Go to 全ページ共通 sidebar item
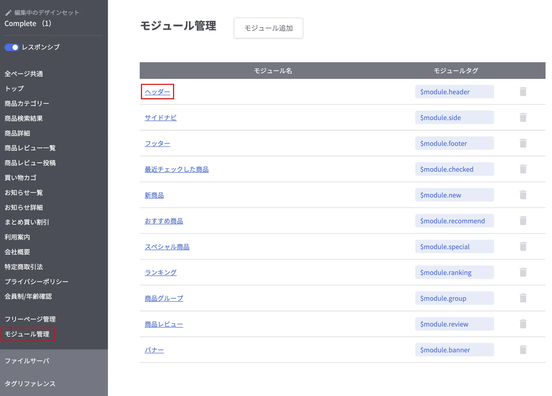552x396 pixels. pyautogui.click(x=24, y=74)
